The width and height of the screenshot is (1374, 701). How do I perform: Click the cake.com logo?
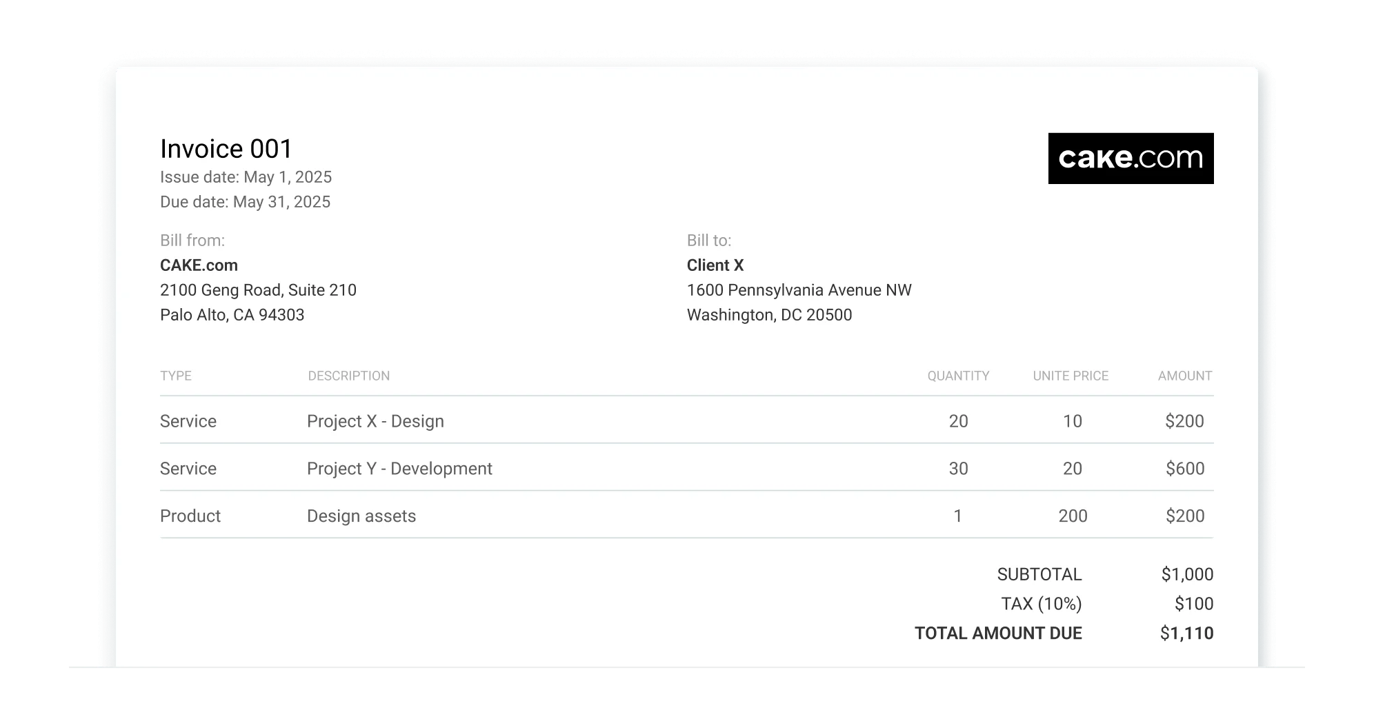click(1130, 159)
